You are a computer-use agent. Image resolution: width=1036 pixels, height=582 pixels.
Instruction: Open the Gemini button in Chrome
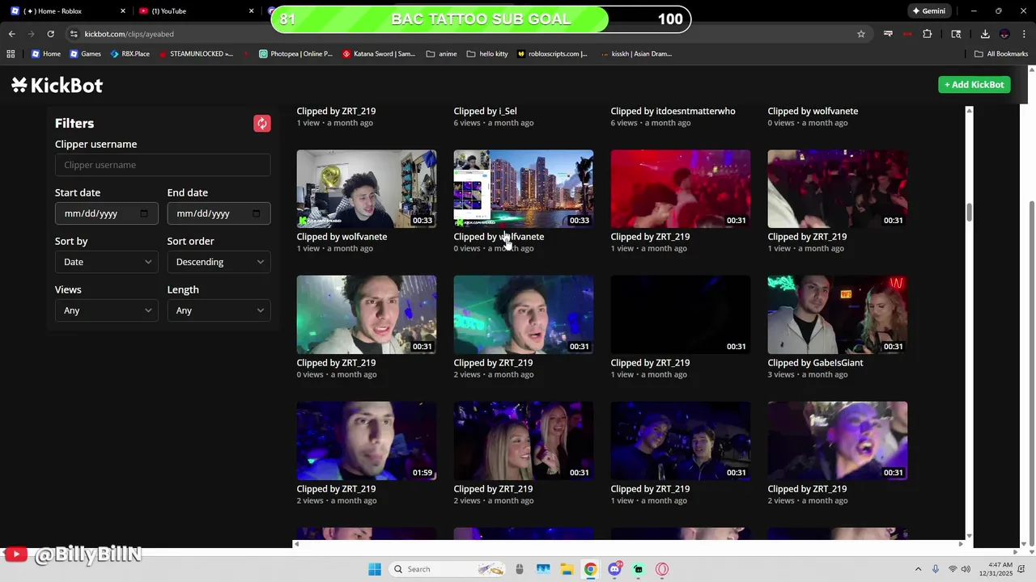[x=928, y=11]
